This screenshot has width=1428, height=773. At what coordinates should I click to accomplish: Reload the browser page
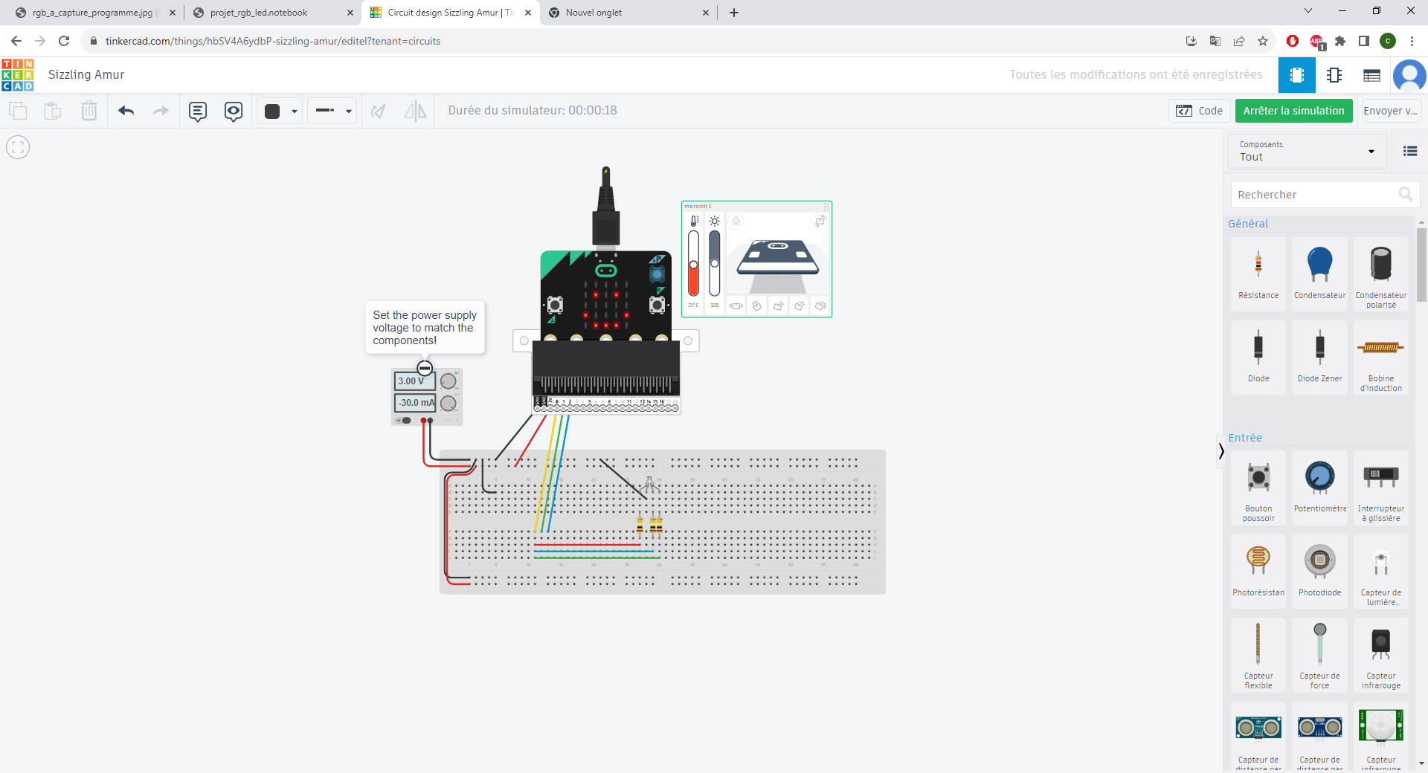pos(64,41)
